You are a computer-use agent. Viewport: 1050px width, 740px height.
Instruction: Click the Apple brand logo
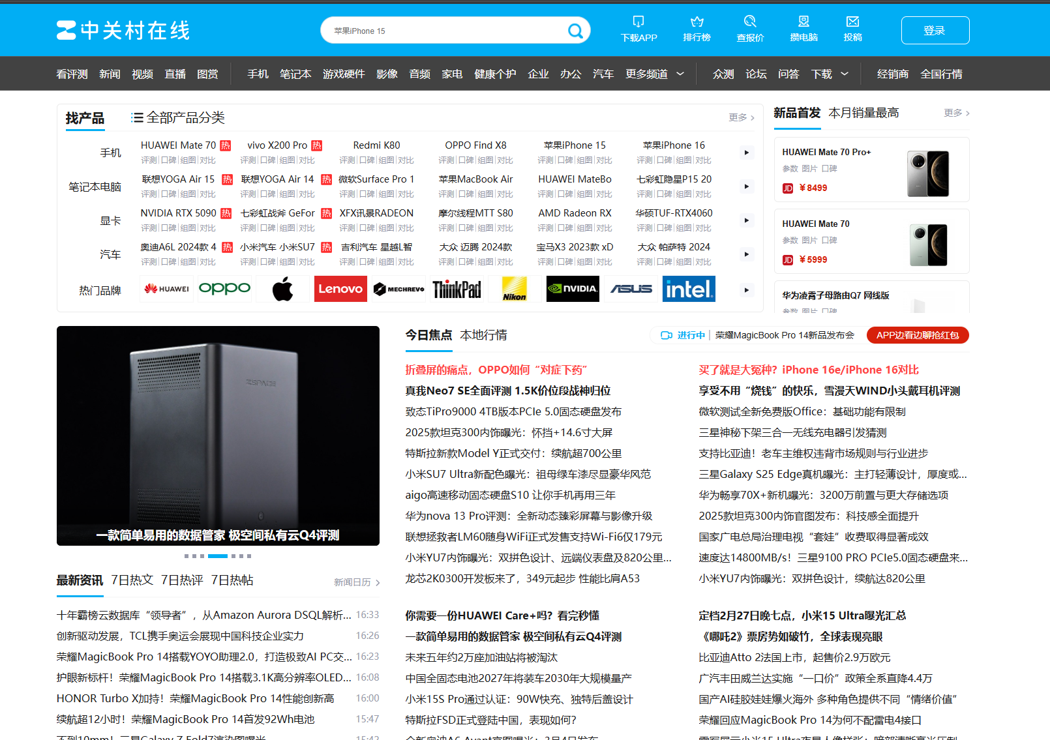pos(282,289)
